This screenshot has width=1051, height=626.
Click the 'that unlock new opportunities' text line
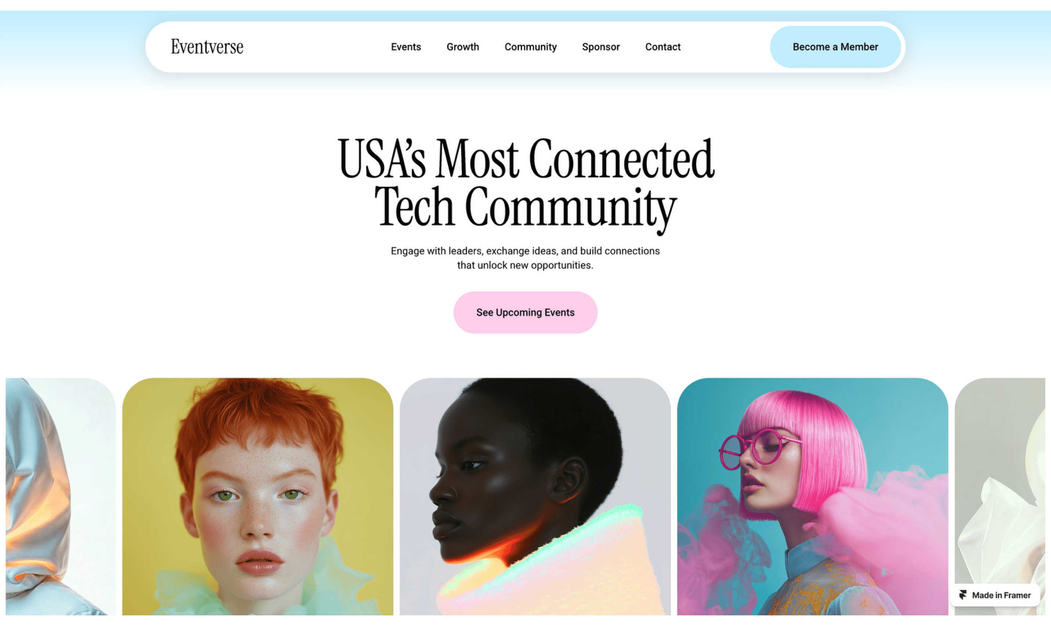(525, 265)
